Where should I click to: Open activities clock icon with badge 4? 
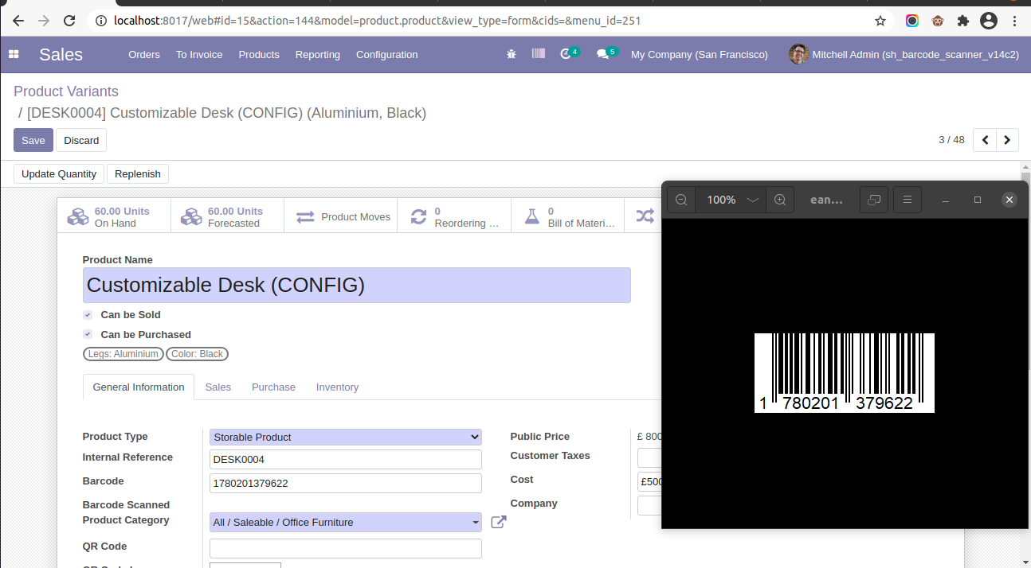tap(569, 53)
